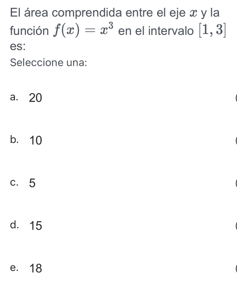Select the radio button for option b

tap(235, 141)
